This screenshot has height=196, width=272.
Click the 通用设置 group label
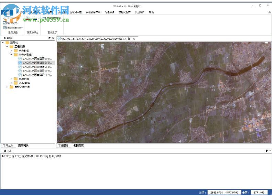13,32
